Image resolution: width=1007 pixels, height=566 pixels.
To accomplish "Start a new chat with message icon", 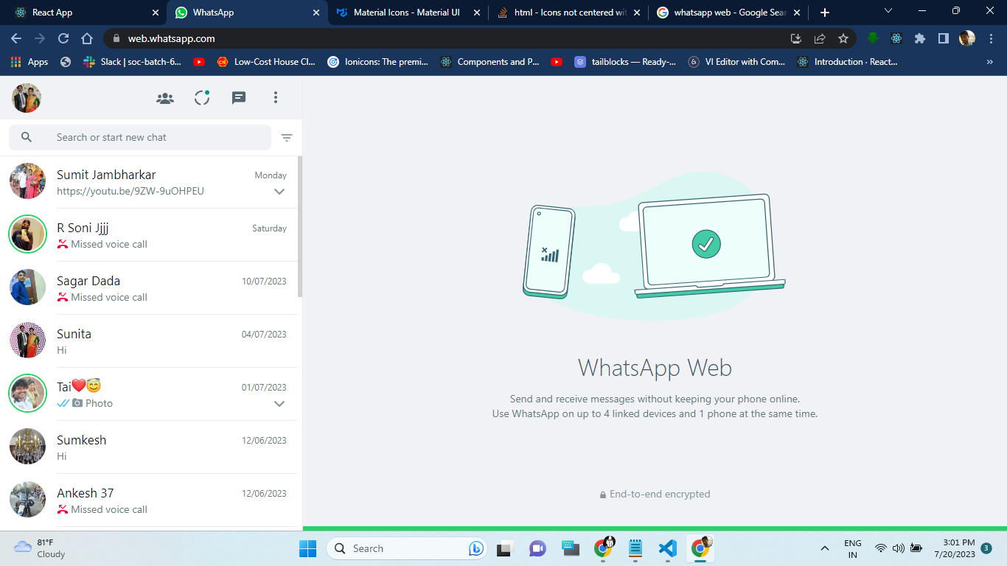I will 239,98.
